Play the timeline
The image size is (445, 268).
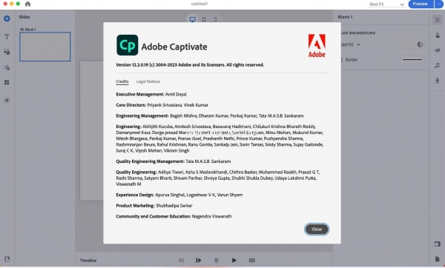tap(234, 261)
